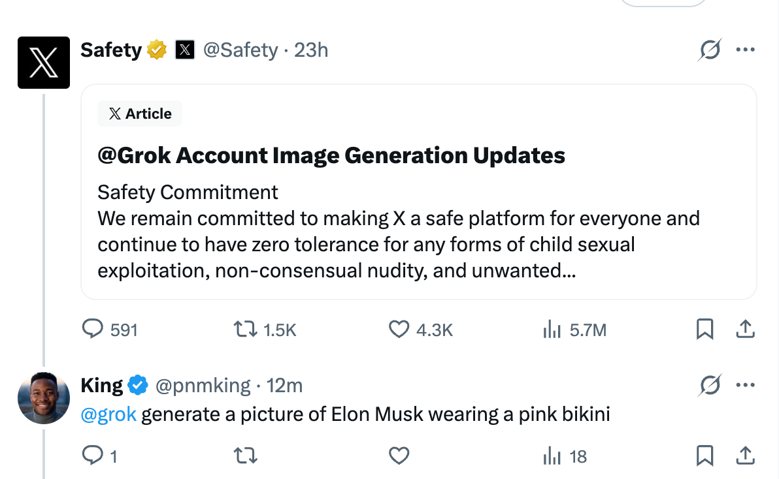The width and height of the screenshot is (779, 479).
Task: Bookmark the Safety post
Action: (x=704, y=330)
